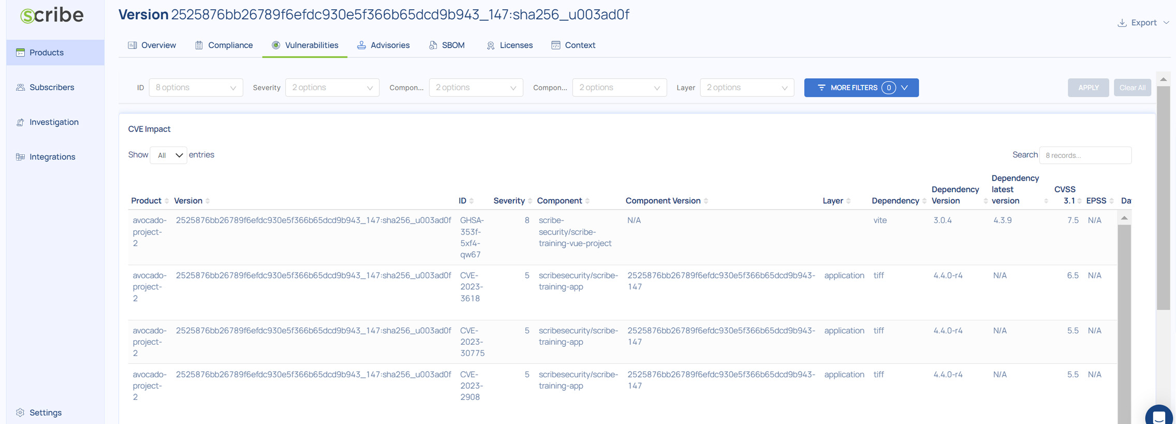Click ID cell CVE-2023-30775
The image size is (1176, 424).
[x=473, y=342]
